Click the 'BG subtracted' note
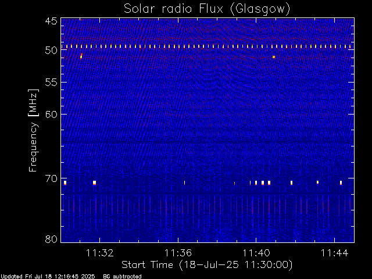 coord(122,277)
